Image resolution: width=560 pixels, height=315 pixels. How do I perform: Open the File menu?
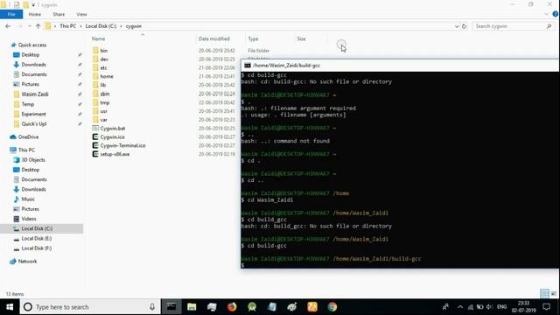point(11,14)
